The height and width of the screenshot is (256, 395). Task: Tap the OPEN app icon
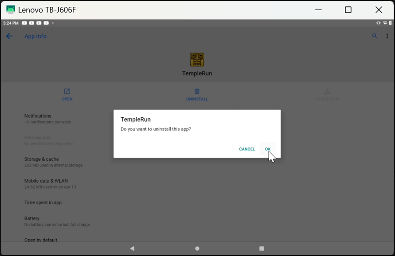[67, 91]
